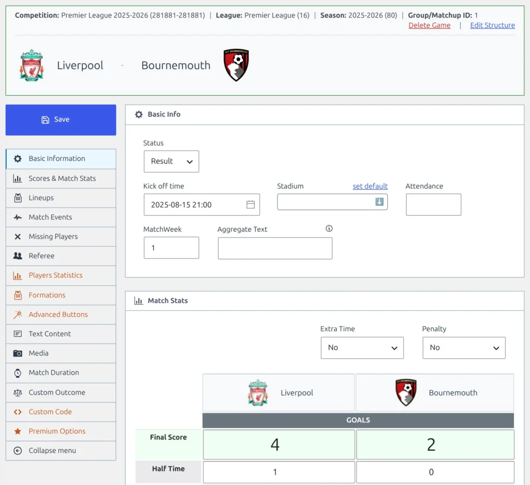
Task: Open the Lineups section
Action: coord(61,198)
